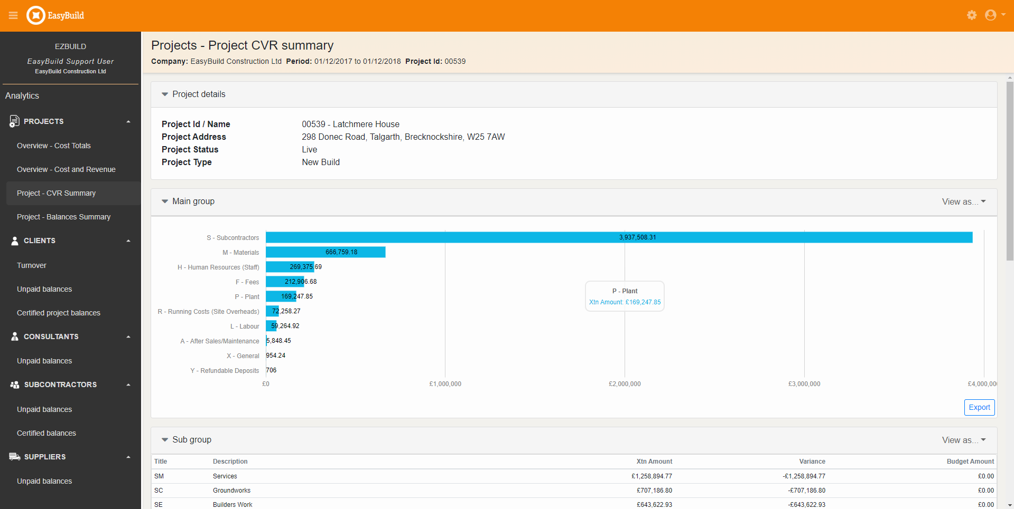This screenshot has height=509, width=1014.
Task: Click the Subcontractors group icon
Action: (15, 385)
